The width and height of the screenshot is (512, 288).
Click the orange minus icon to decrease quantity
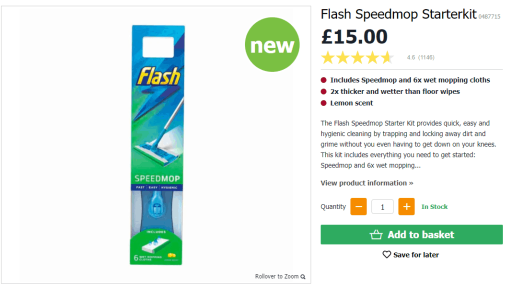click(358, 206)
